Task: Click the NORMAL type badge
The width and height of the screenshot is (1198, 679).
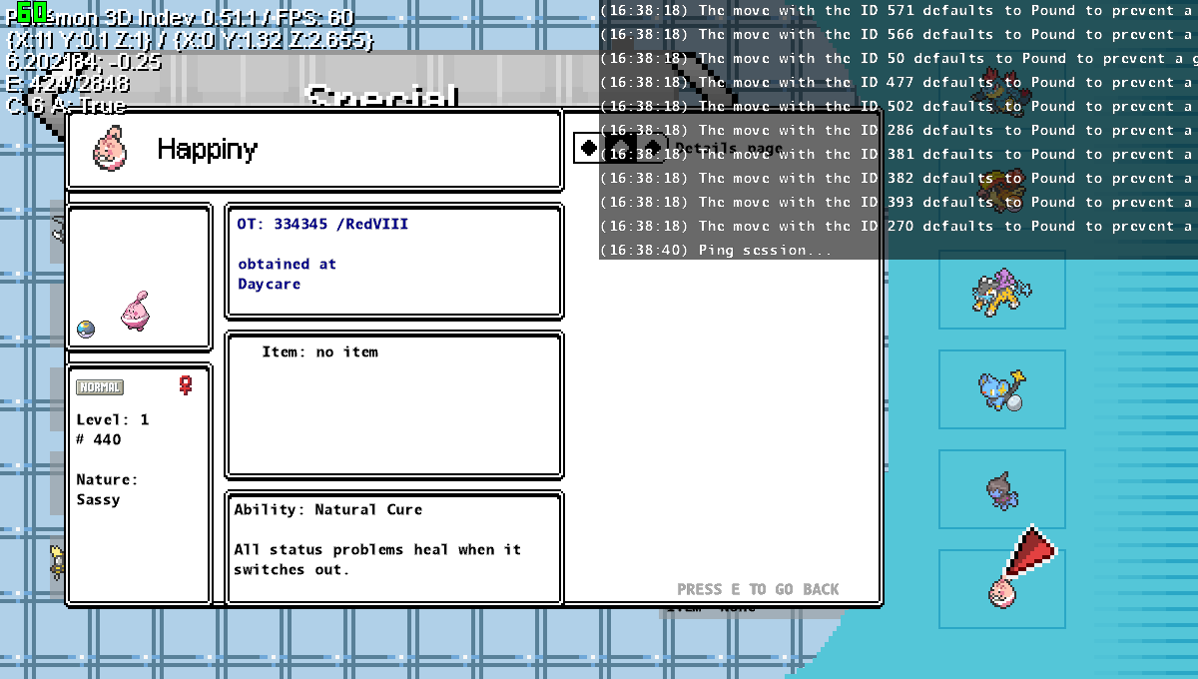Action: click(100, 387)
